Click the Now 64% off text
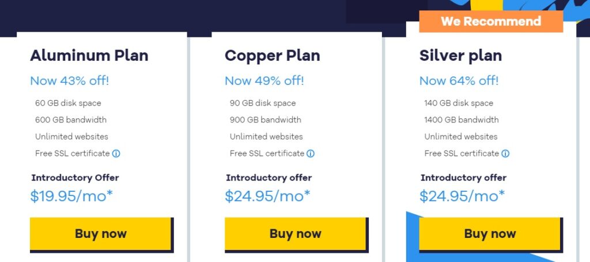Image resolution: width=590 pixels, height=262 pixels. (459, 80)
